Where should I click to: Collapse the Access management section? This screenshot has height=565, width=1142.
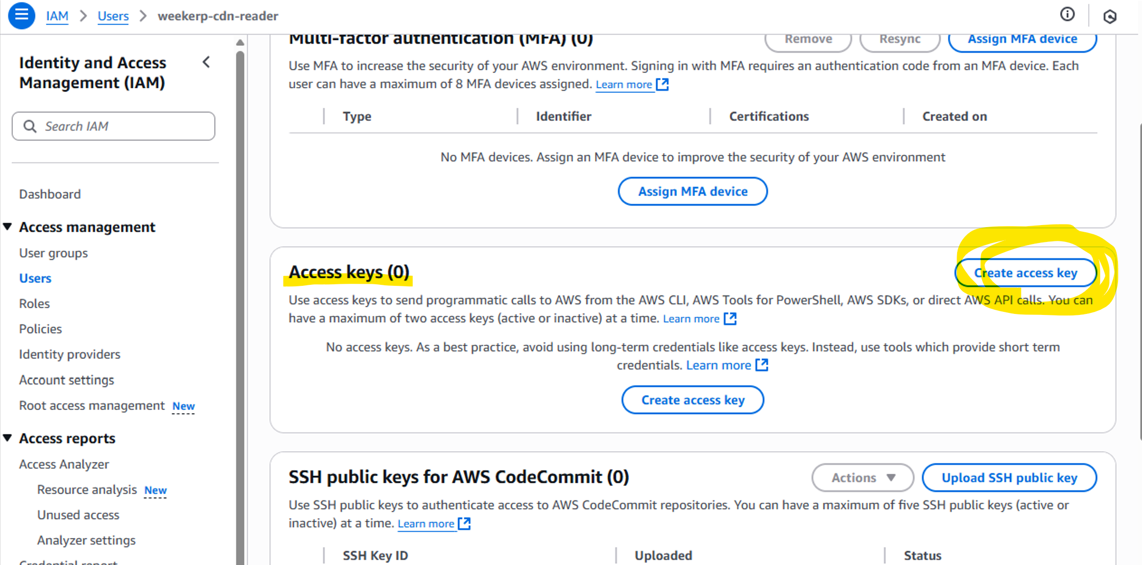click(8, 227)
